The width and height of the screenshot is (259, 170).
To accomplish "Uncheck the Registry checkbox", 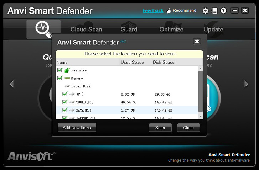I will click(x=60, y=70).
